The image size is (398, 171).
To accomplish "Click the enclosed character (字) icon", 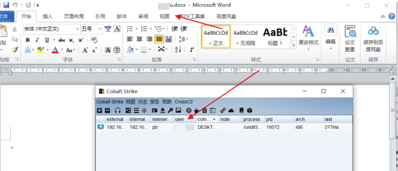I will pos(117,50).
